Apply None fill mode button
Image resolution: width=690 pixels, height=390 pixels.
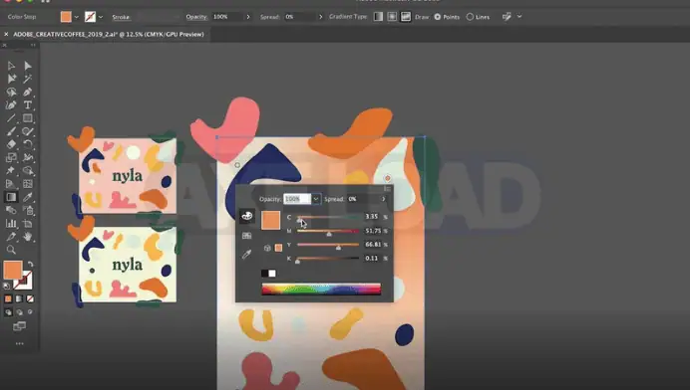(30, 298)
